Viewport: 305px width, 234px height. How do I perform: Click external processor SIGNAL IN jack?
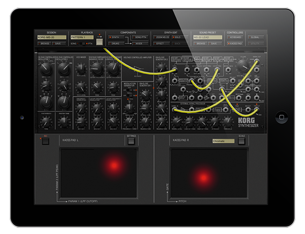(x=175, y=110)
